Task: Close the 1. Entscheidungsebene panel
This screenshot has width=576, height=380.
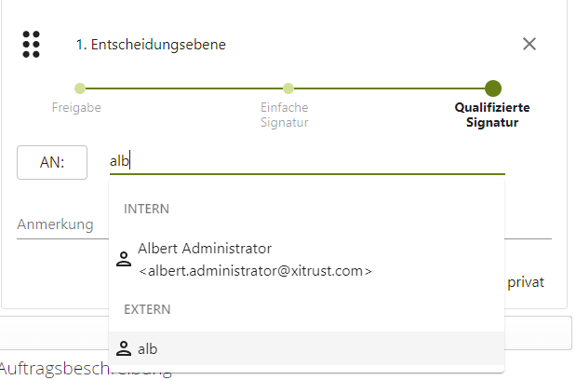Action: [x=529, y=44]
